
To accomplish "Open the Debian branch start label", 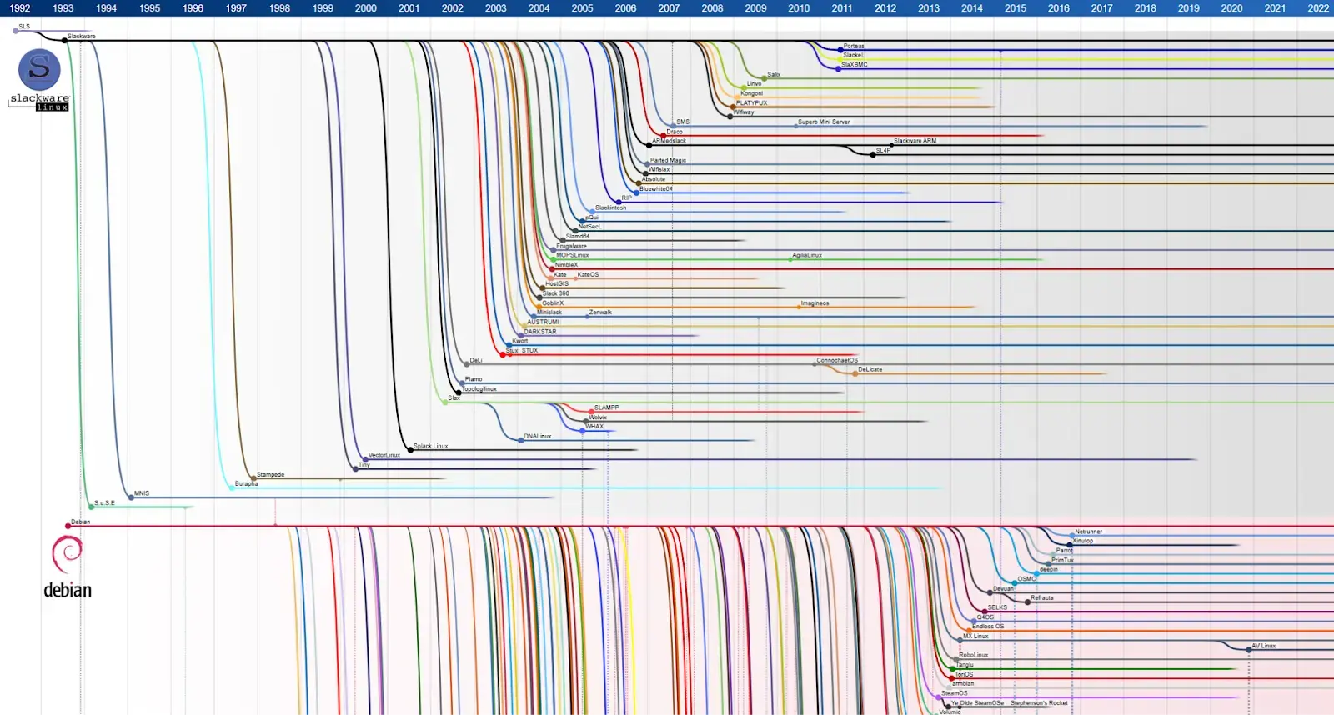I will tap(80, 522).
